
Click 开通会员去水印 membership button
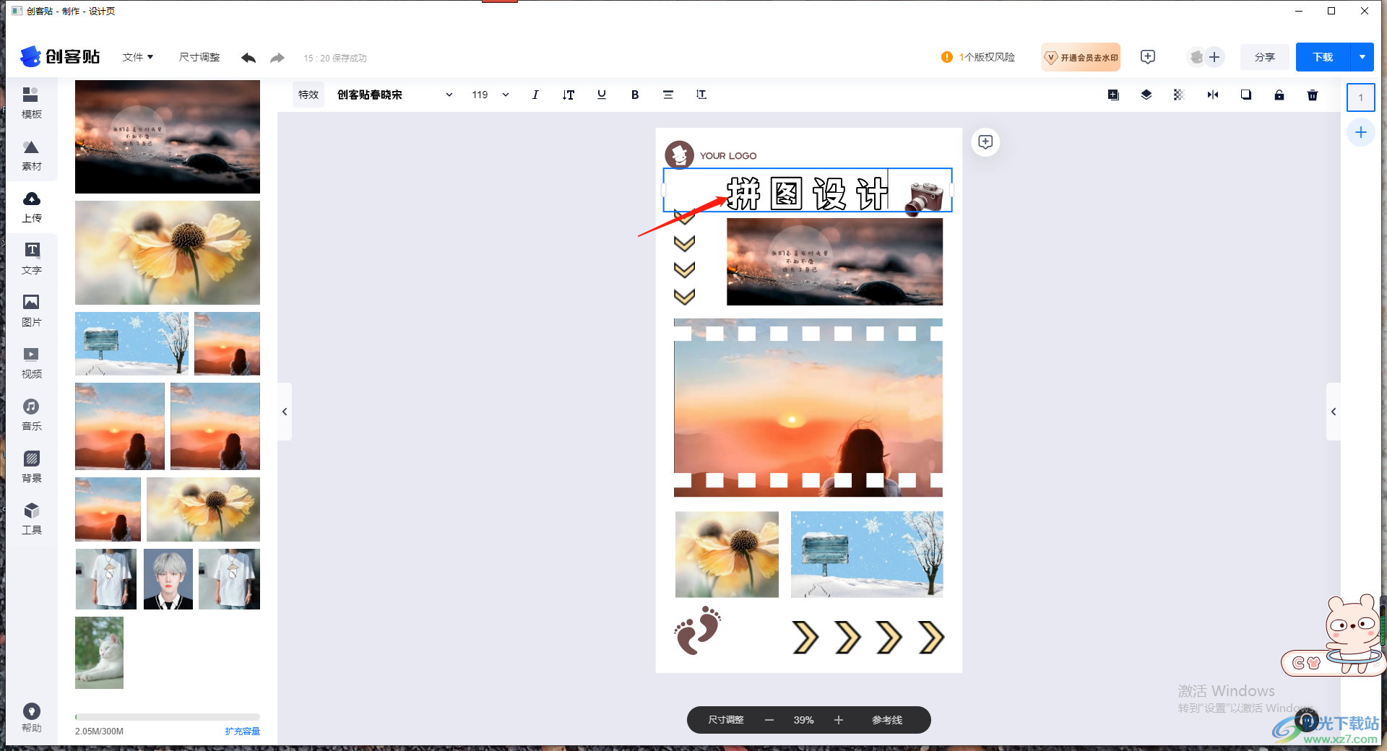pos(1081,57)
